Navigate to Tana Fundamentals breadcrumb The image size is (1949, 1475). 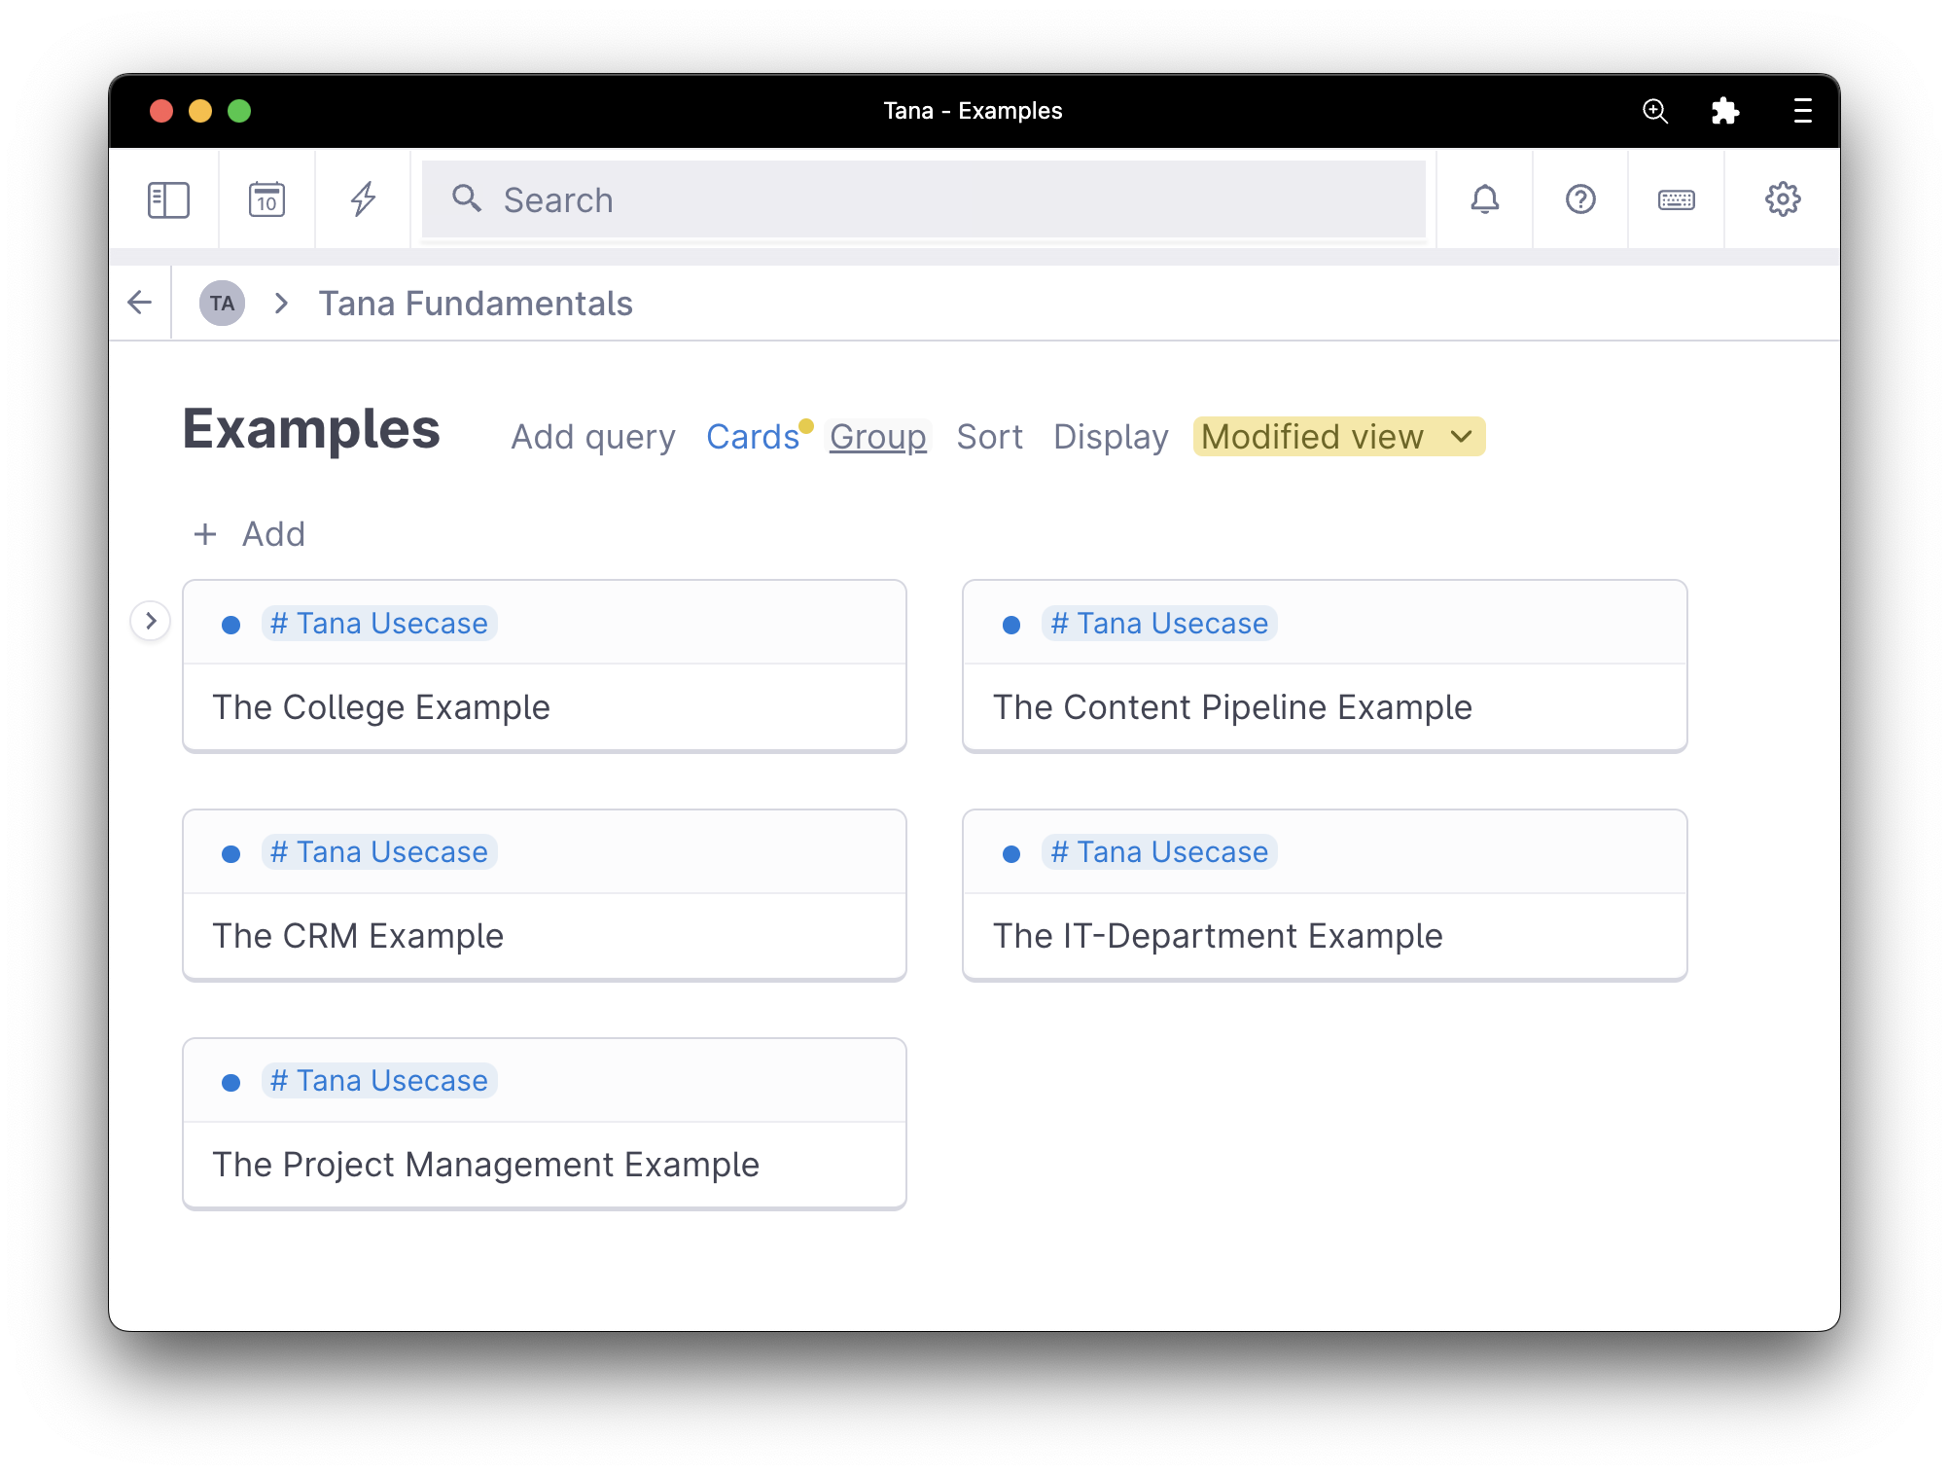476,304
